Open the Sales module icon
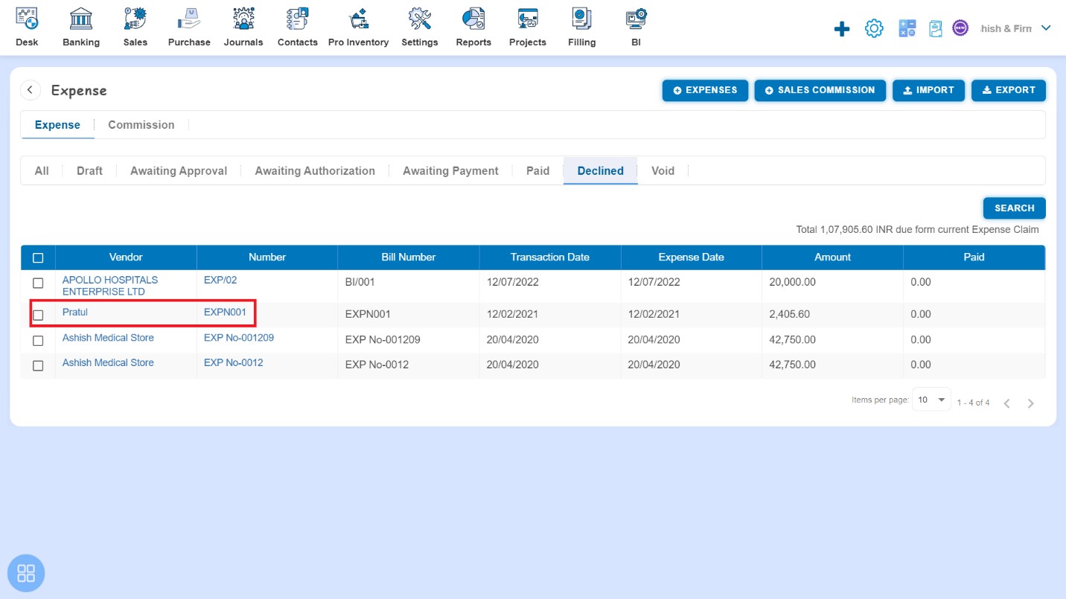 (135, 19)
